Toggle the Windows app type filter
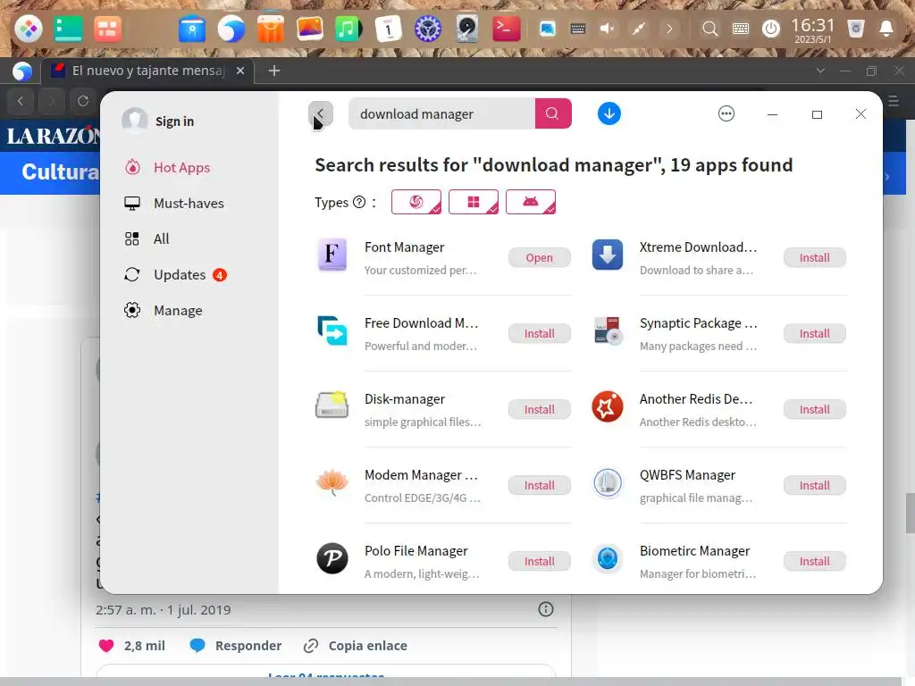 [474, 202]
